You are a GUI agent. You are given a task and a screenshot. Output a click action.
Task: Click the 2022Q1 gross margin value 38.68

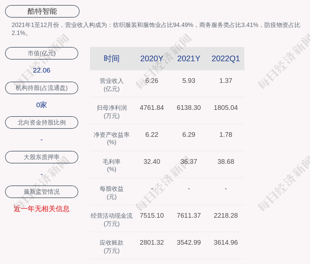(x=226, y=161)
